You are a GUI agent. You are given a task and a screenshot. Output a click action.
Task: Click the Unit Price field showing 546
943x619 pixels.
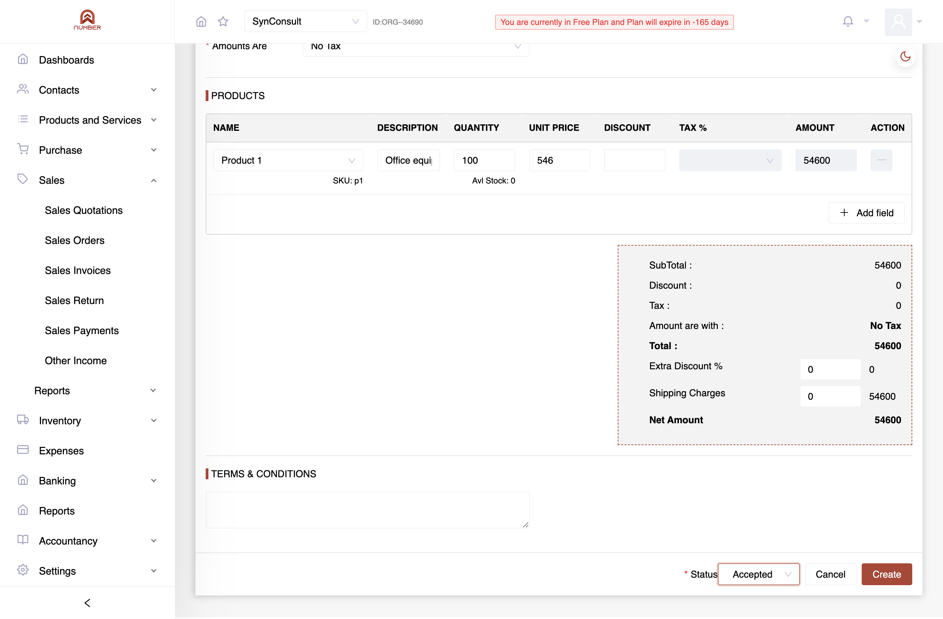click(x=559, y=160)
